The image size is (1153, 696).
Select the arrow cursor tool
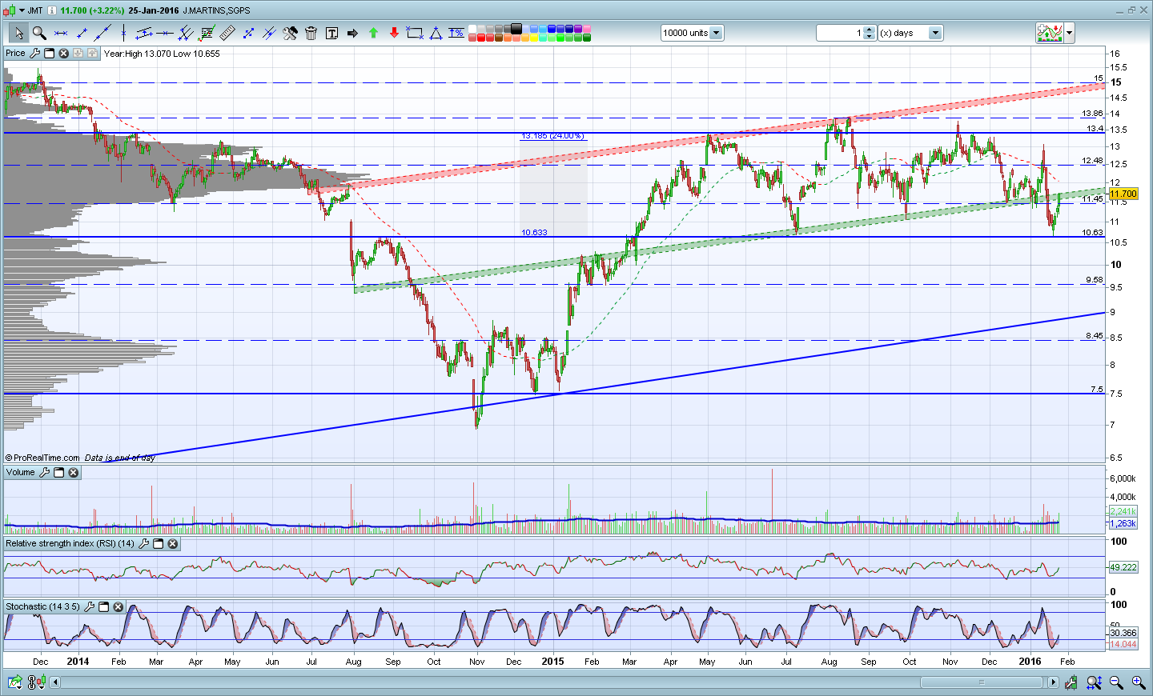click(x=18, y=33)
